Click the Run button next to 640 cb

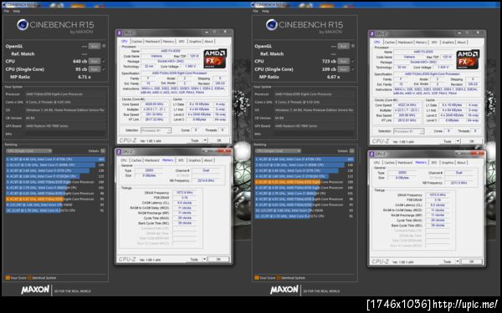95,61
